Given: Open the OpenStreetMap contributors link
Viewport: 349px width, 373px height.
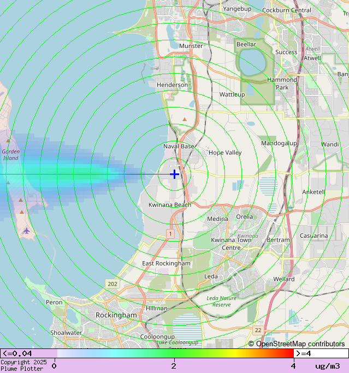Looking at the screenshot, I should 297,344.
